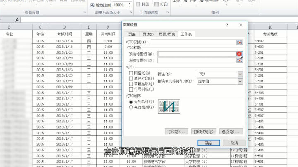The image size is (298, 167).
Task: Click the 年级 header cell
Action: coord(40,34)
